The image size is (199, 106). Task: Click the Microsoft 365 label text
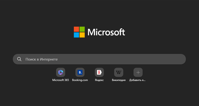[x=60, y=80]
